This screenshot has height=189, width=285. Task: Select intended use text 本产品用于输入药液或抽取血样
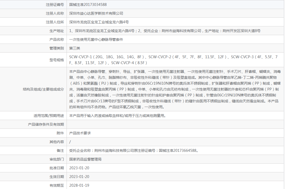tap(118, 116)
